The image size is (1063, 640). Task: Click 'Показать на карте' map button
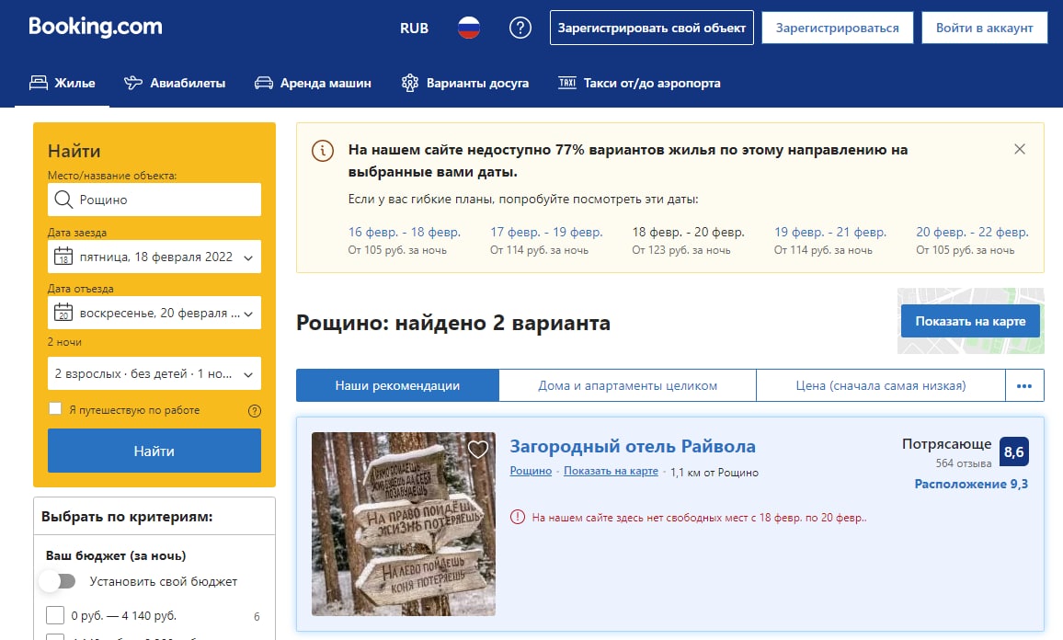point(970,321)
